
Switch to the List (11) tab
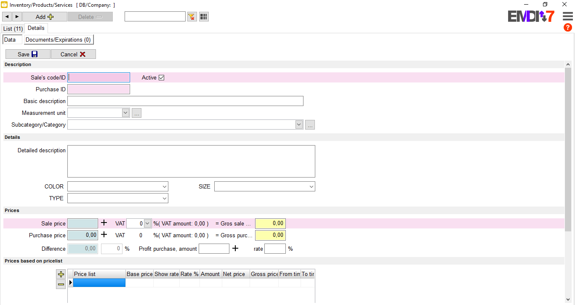pyautogui.click(x=13, y=29)
